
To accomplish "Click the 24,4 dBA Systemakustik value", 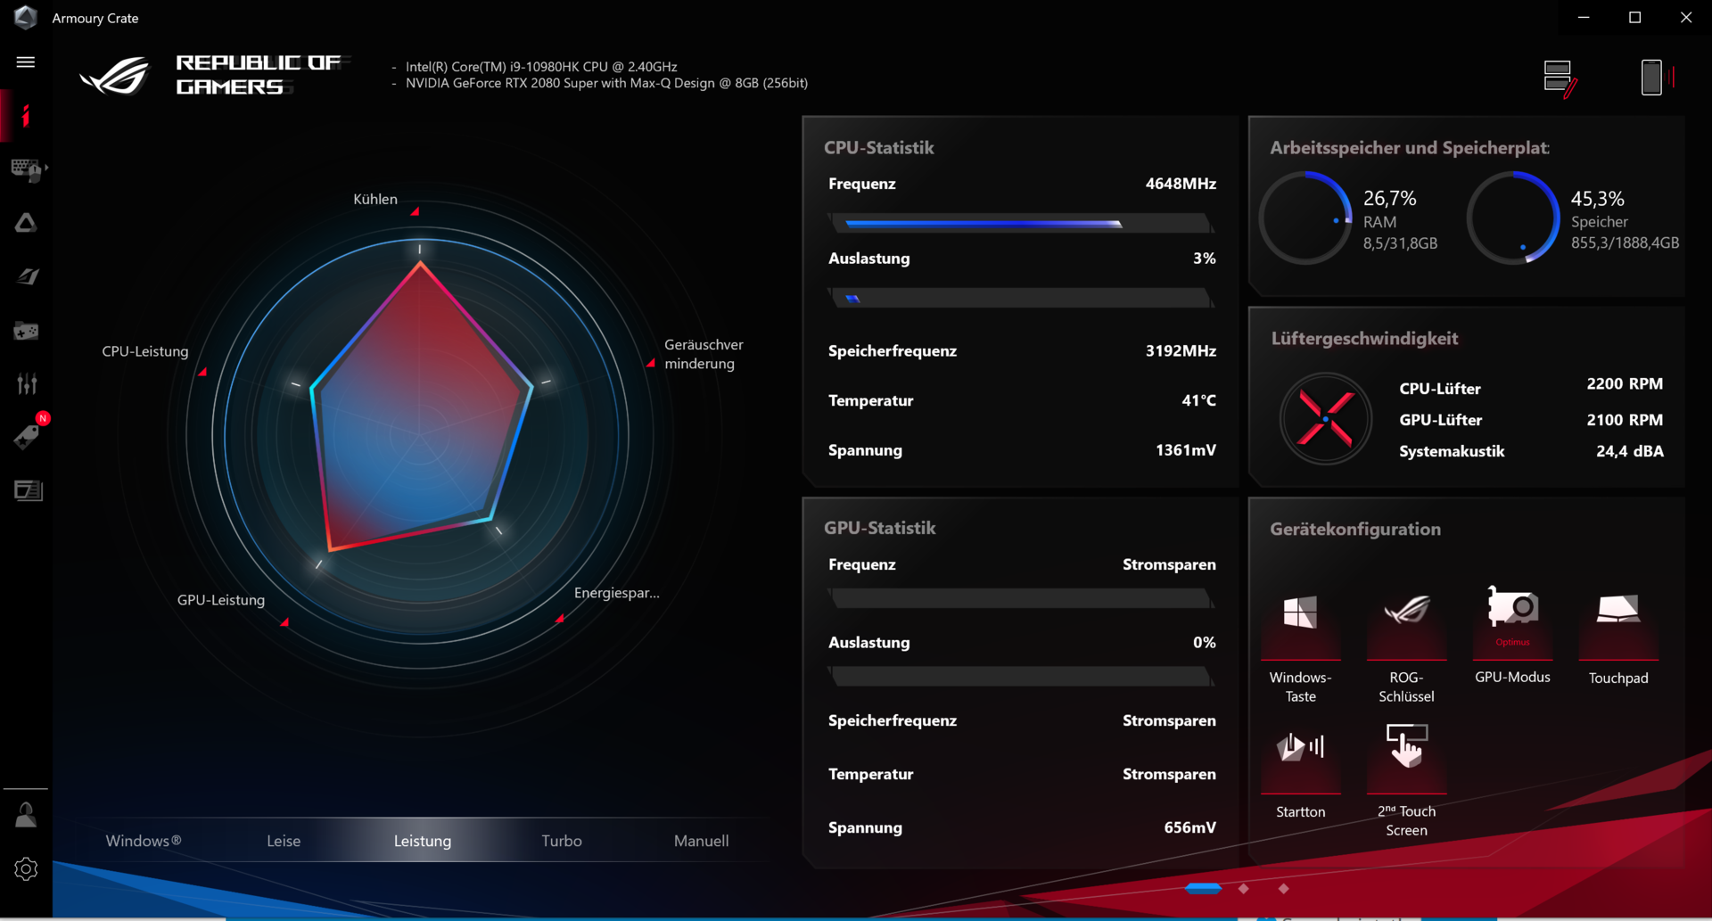I will click(1630, 451).
